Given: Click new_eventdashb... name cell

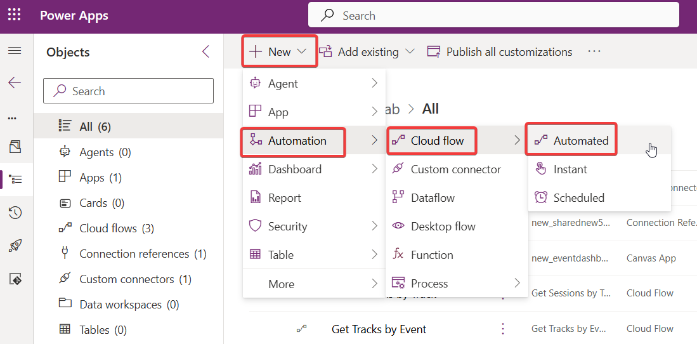Looking at the screenshot, I should pos(570,258).
